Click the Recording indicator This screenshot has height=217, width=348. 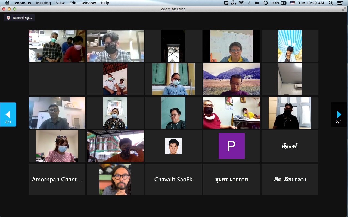click(19, 18)
